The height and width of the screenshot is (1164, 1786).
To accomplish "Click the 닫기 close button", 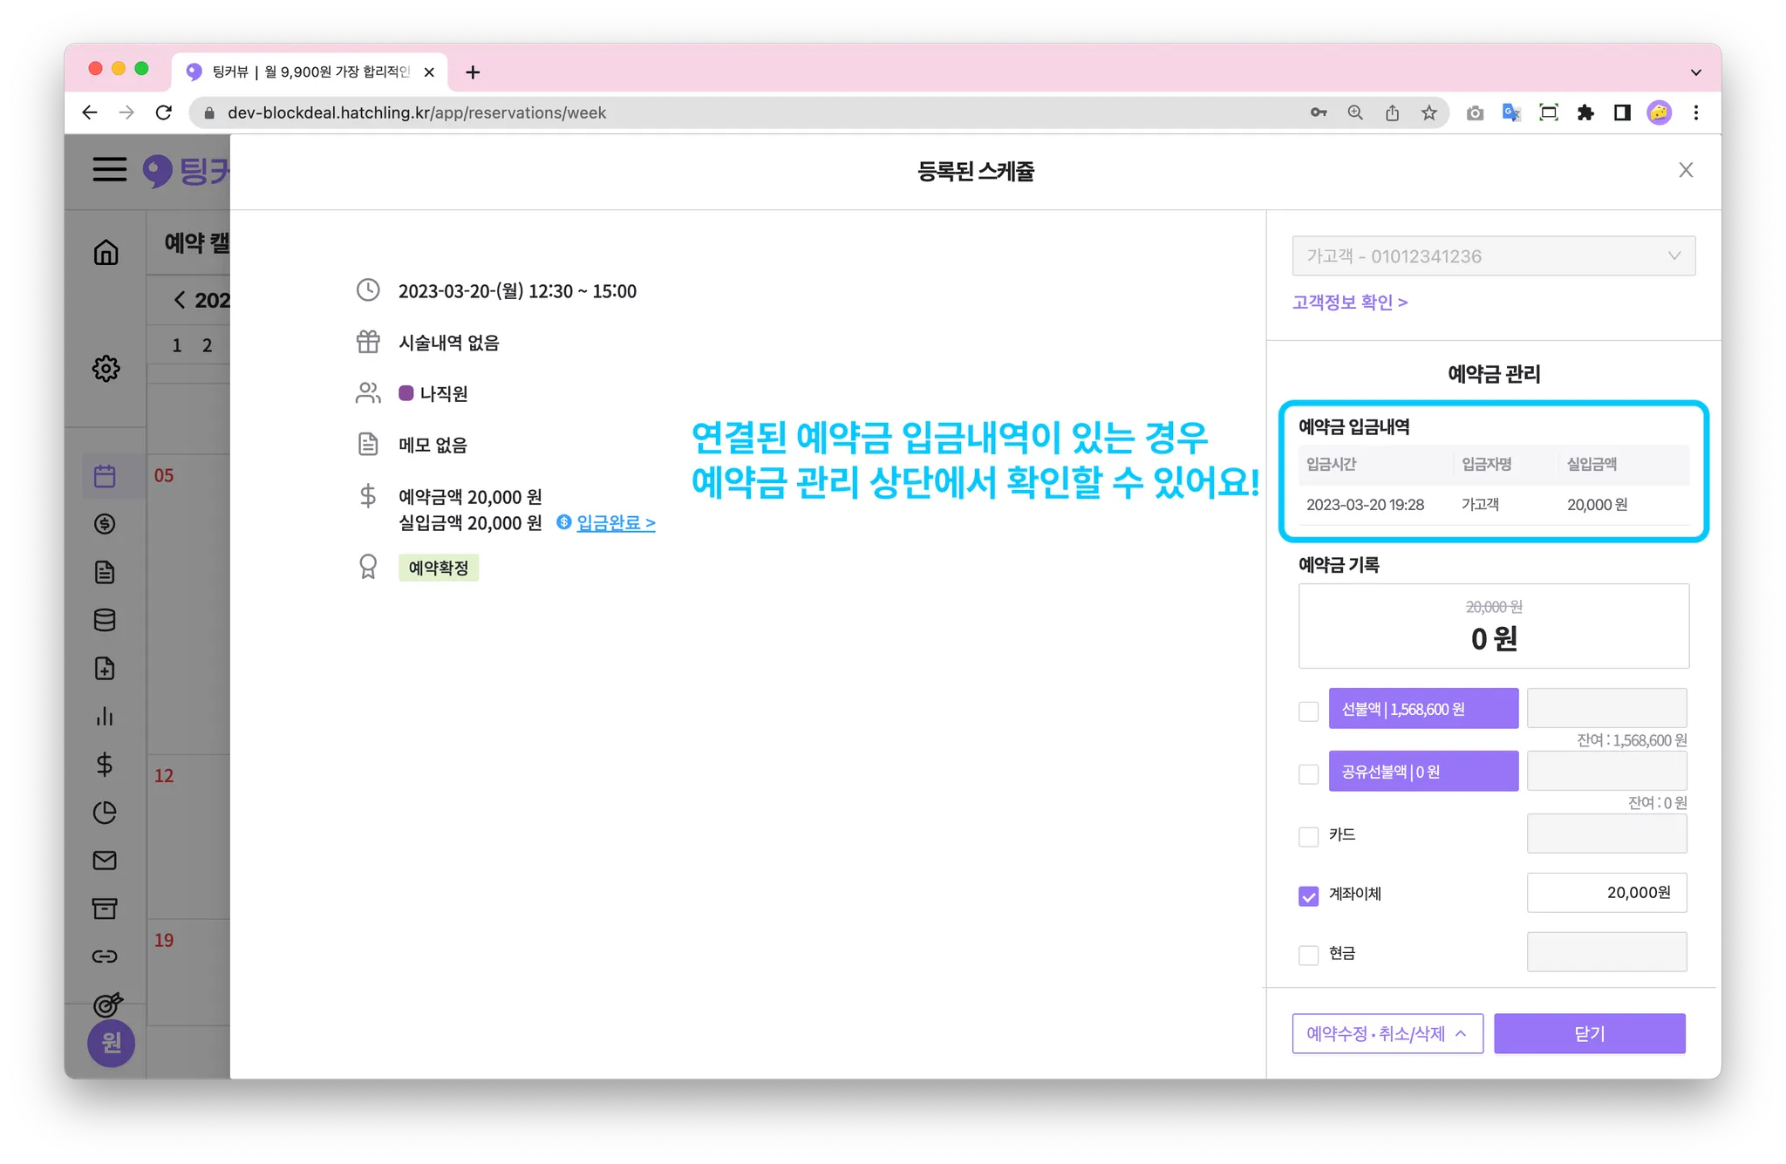I will coord(1589,1034).
